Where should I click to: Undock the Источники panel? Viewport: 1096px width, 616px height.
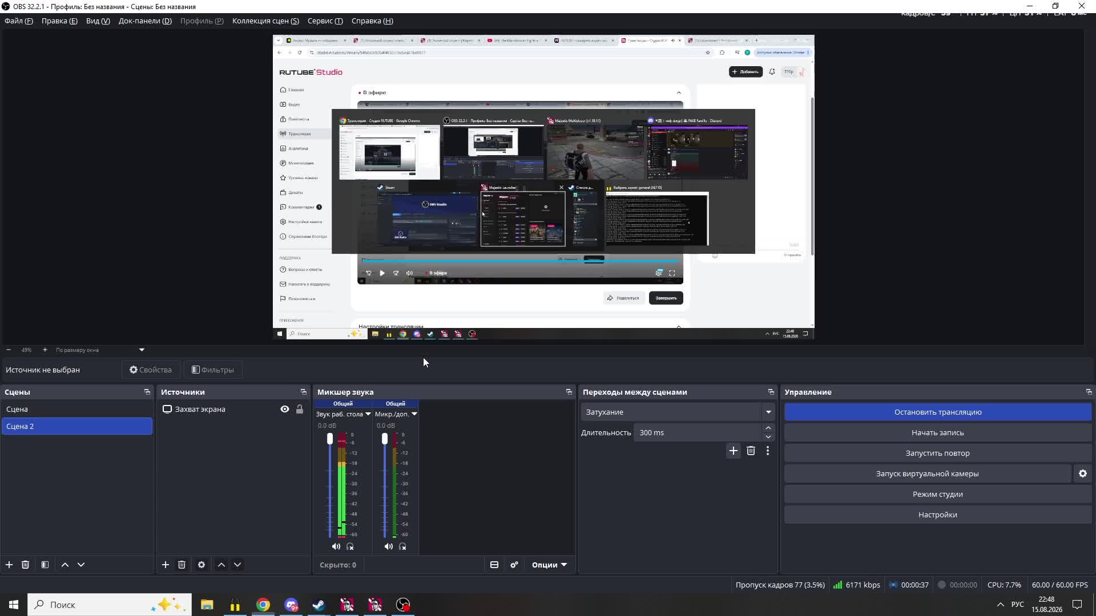click(x=304, y=392)
